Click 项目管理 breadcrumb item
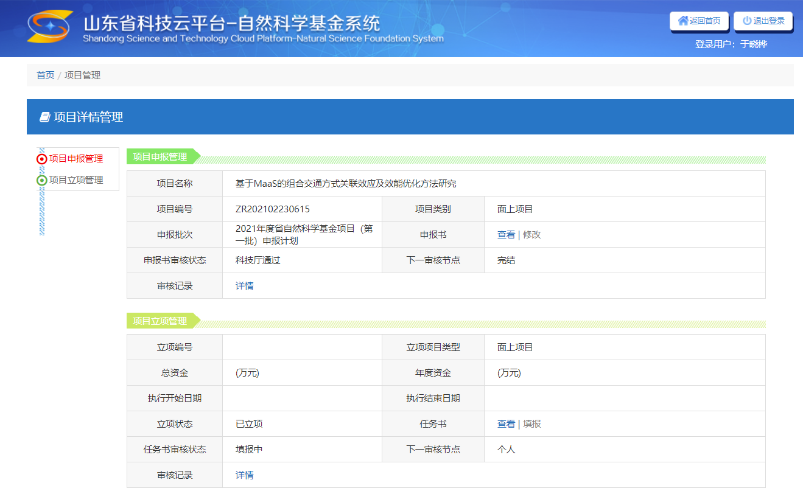This screenshot has width=803, height=494. 82,75
